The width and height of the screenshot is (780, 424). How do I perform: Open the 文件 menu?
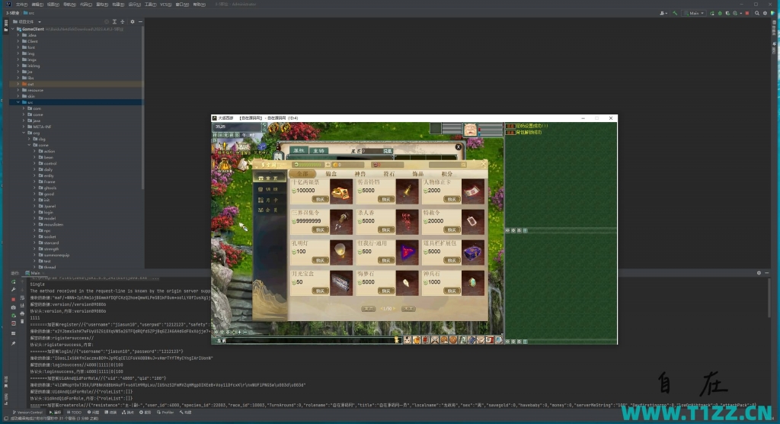coord(22,5)
